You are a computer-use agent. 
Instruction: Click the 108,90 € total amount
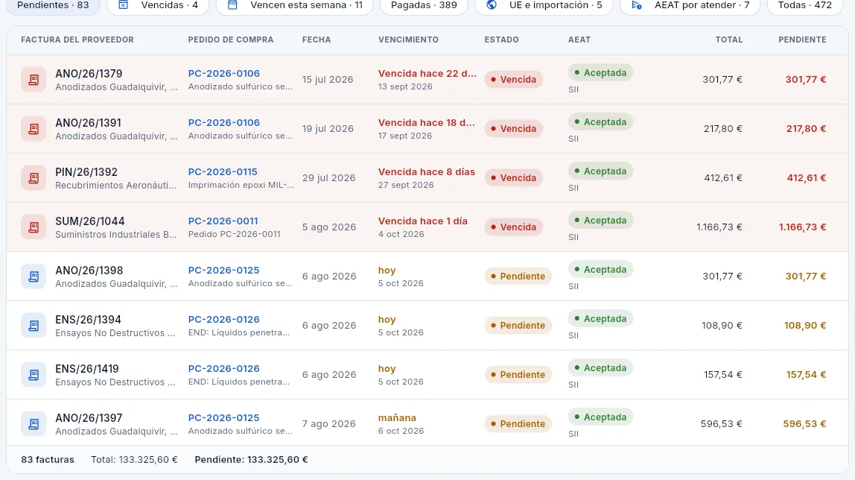(722, 326)
